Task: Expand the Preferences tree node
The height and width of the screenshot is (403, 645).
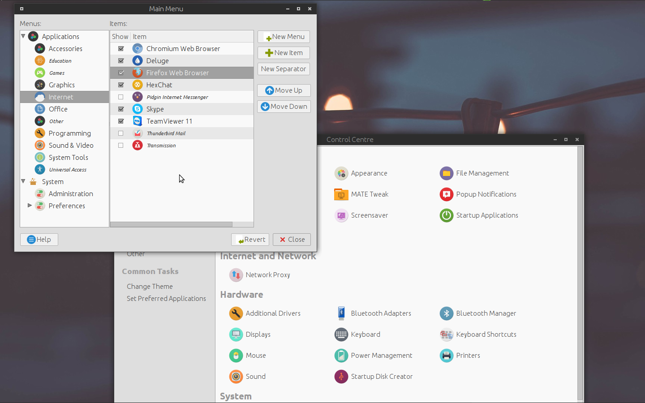Action: 30,206
